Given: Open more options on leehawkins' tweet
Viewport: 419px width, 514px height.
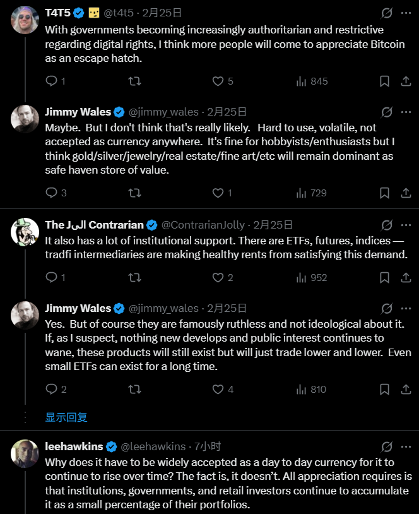Looking at the screenshot, I should (404, 446).
